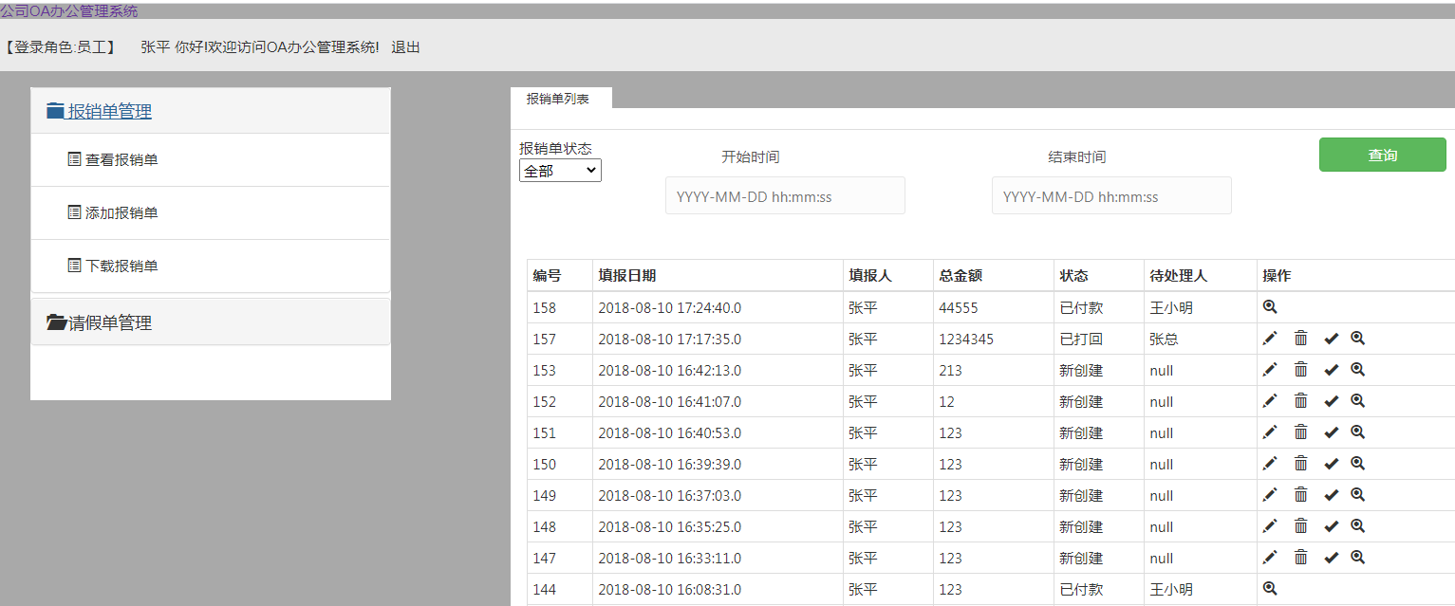Submit record 151 with the checkmark icon
The height and width of the screenshot is (606, 1455).
point(1331,432)
